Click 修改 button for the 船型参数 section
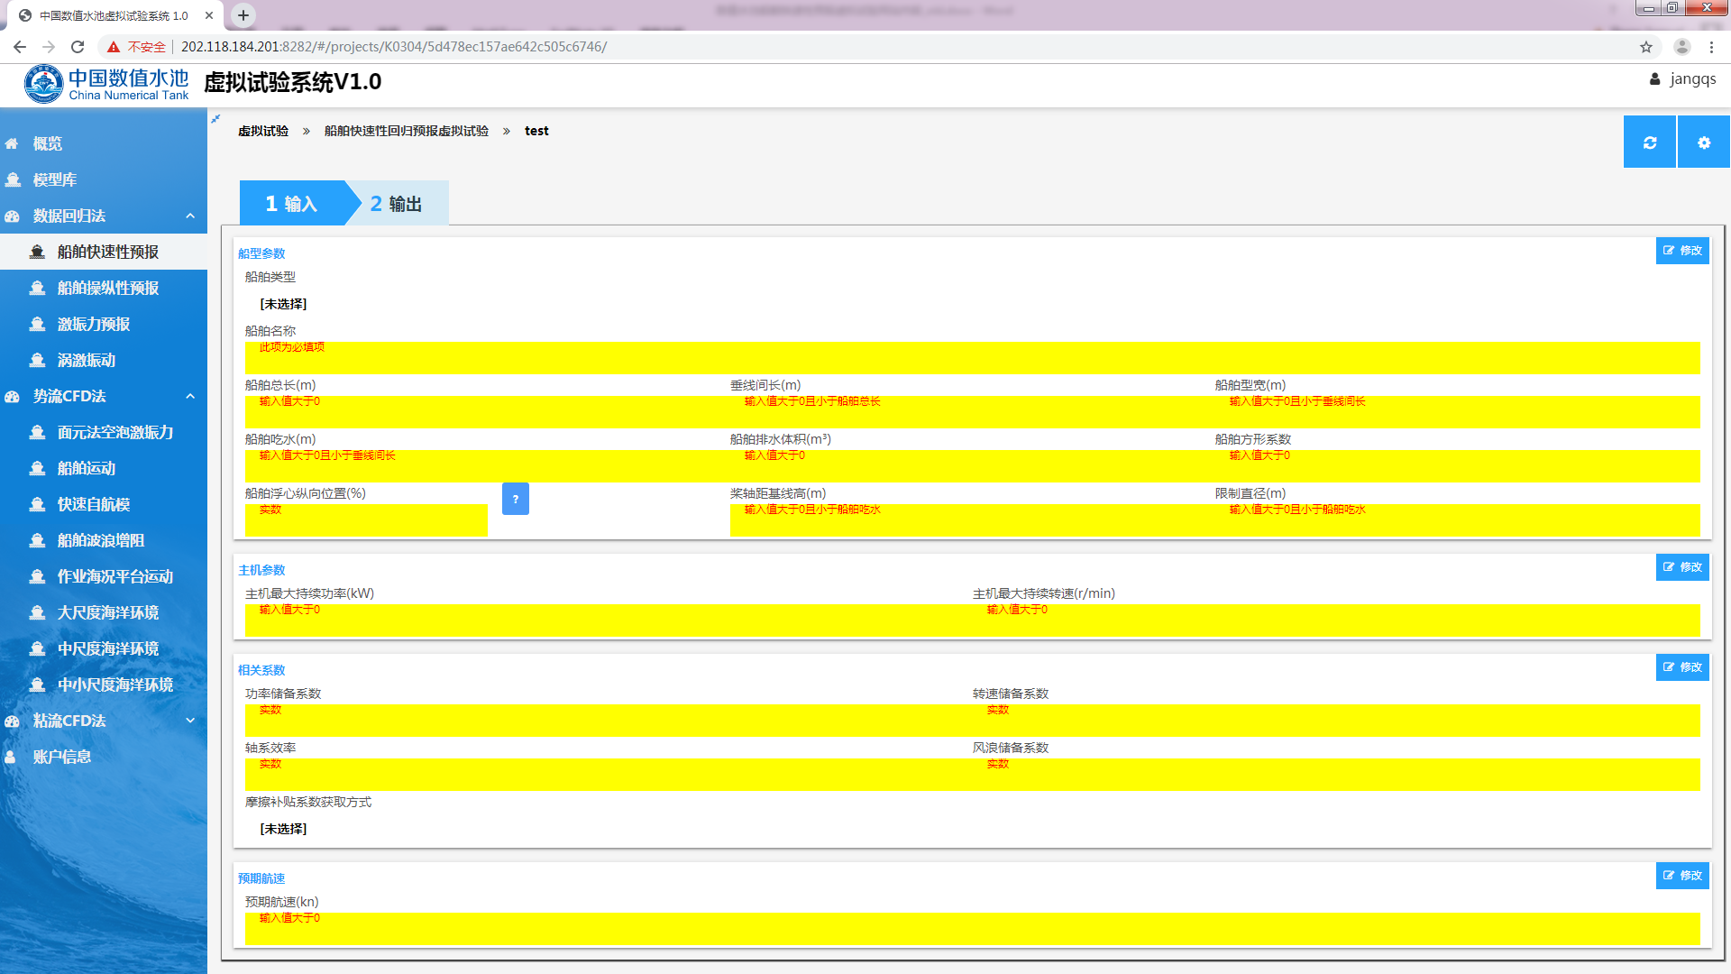 1681,251
